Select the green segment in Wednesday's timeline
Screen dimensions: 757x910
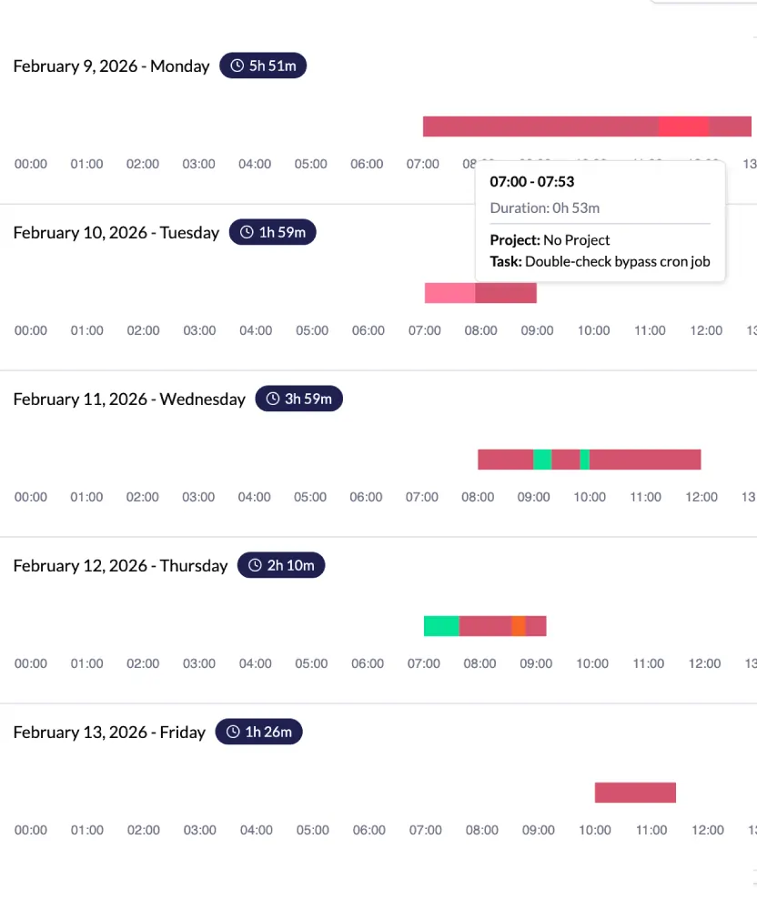point(542,459)
